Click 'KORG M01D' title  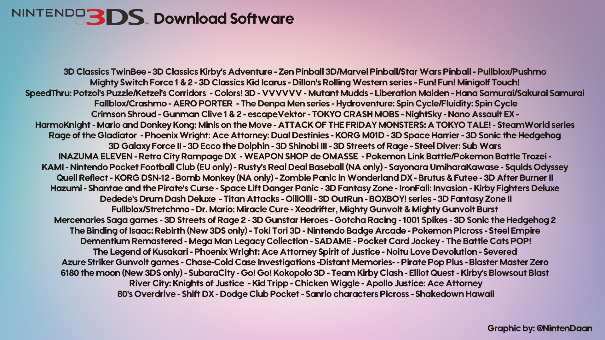tap(360, 135)
